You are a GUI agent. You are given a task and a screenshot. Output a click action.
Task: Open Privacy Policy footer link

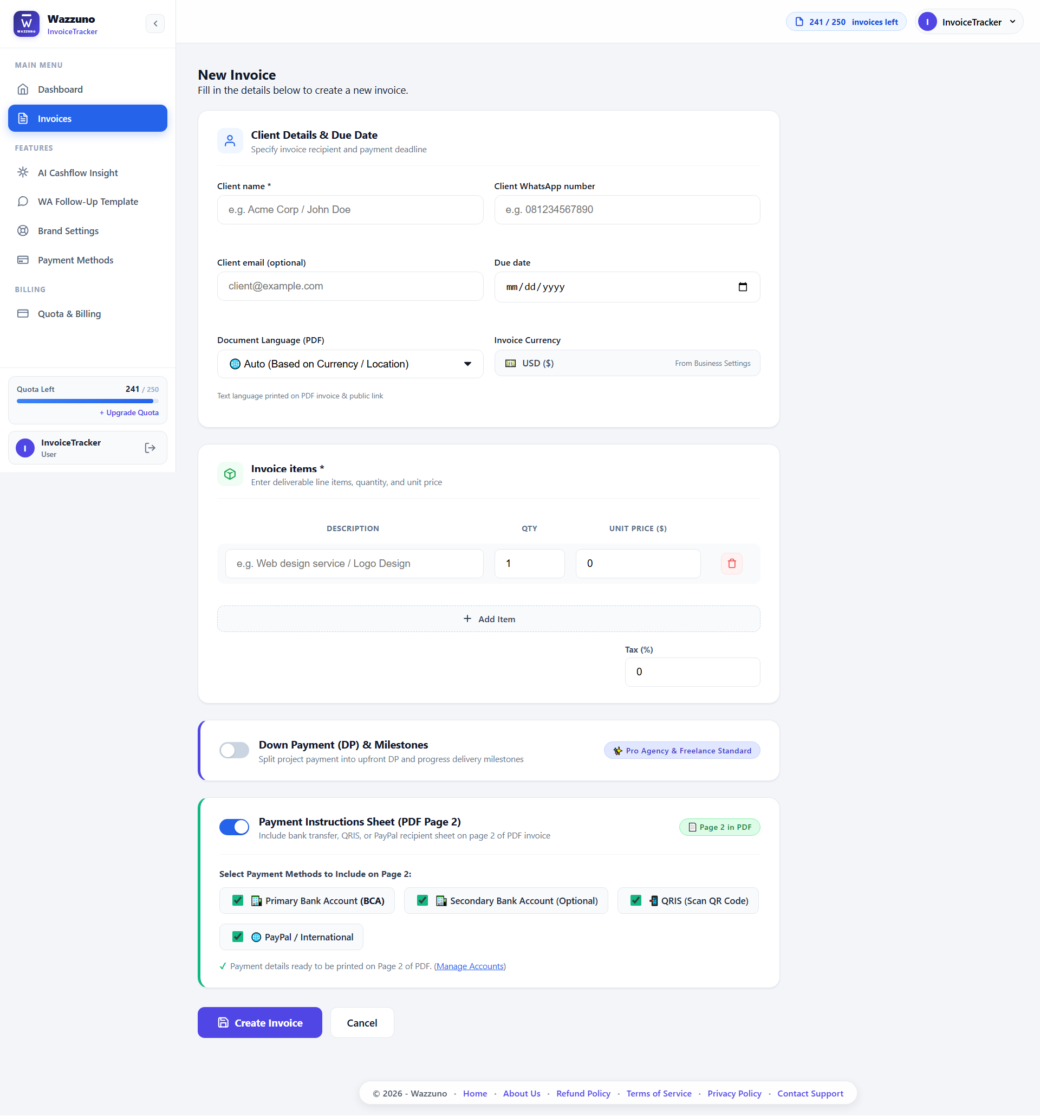pos(734,1094)
